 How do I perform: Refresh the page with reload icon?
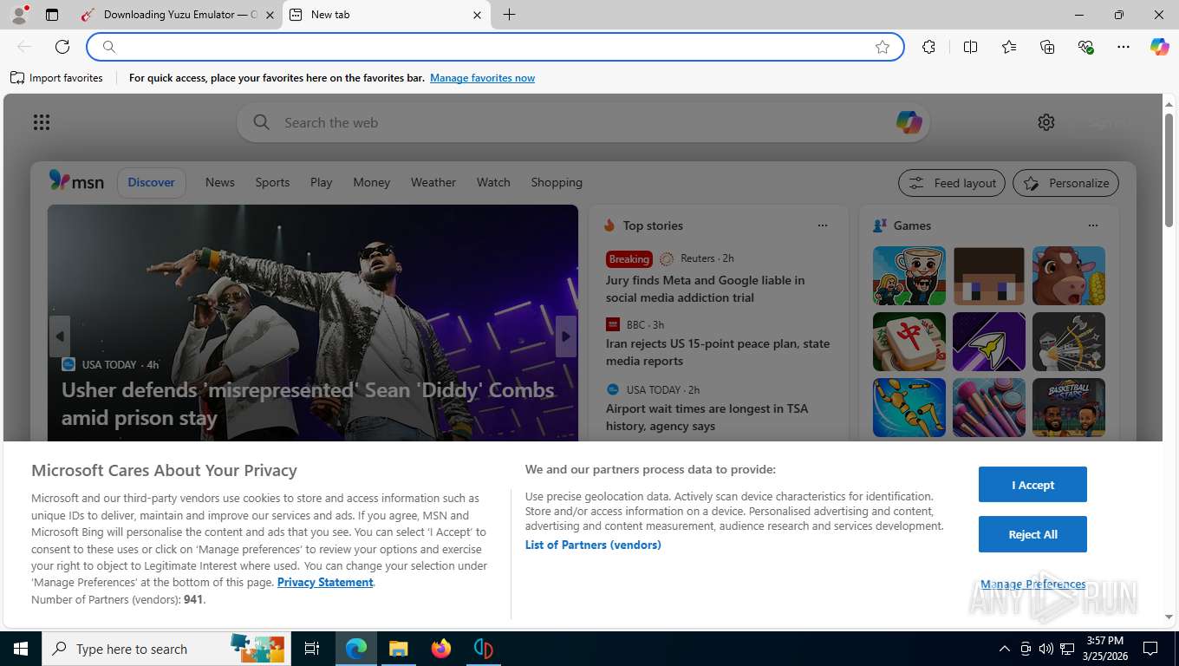[x=62, y=47]
